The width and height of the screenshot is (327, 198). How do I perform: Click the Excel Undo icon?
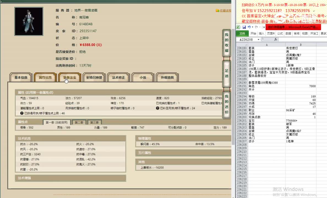[x=249, y=27]
